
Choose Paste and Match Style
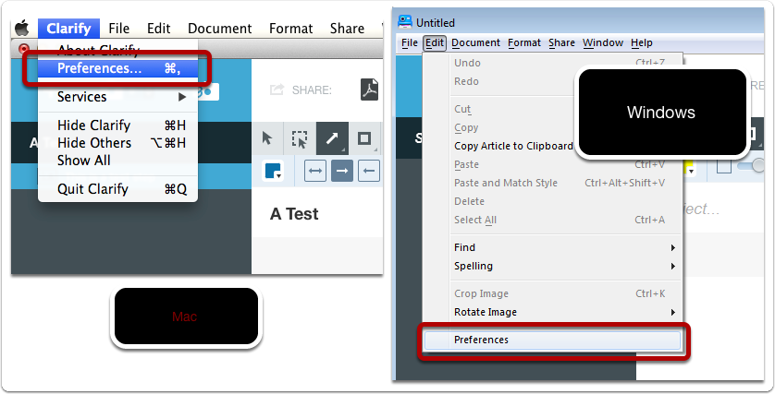coord(553,183)
